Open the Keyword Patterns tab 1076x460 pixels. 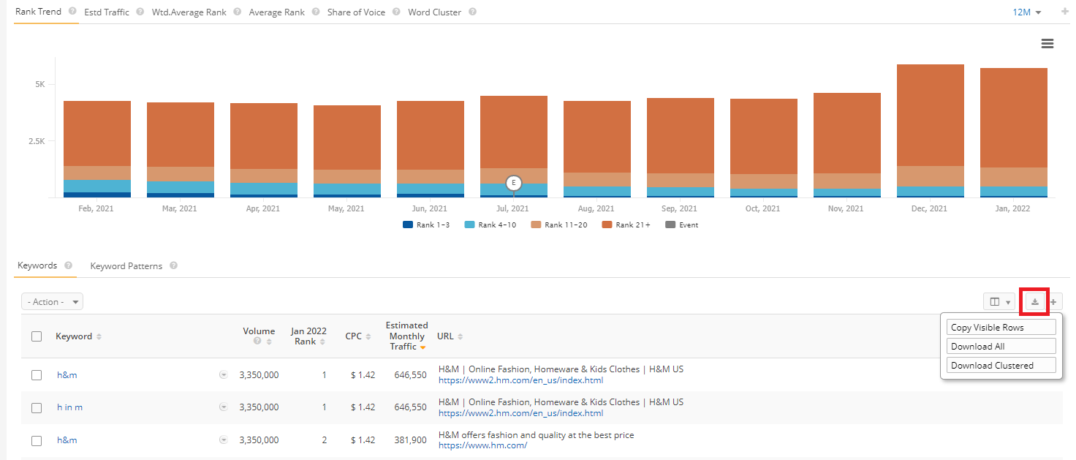pyautogui.click(x=126, y=266)
